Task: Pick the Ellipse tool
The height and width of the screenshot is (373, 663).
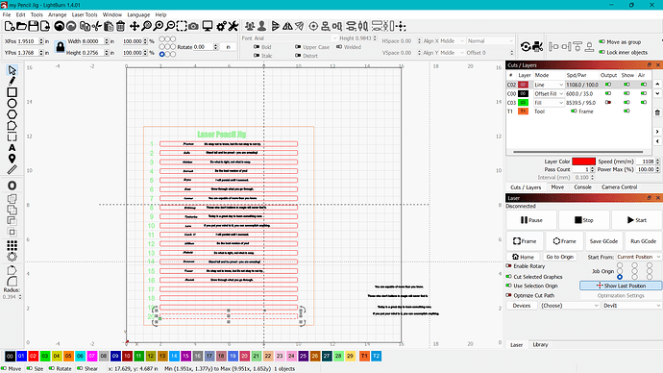Action: [x=12, y=103]
